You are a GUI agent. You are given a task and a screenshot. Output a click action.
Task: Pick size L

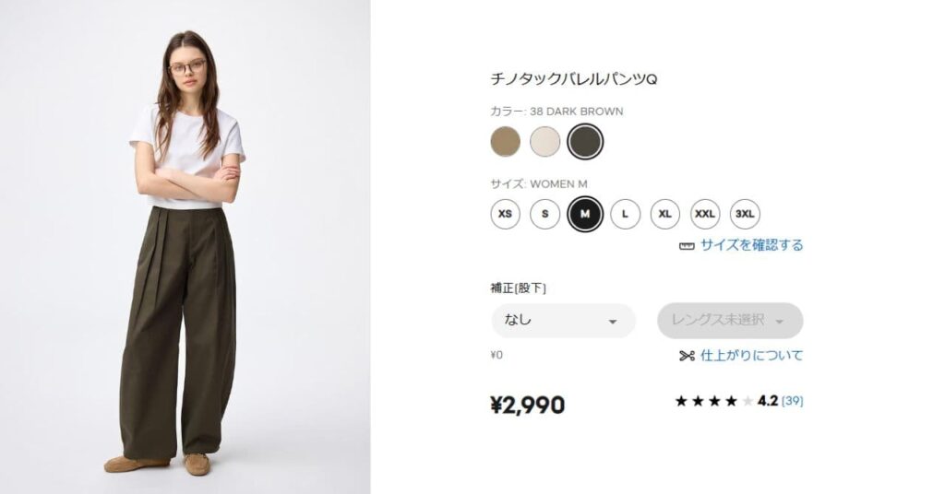point(625,214)
